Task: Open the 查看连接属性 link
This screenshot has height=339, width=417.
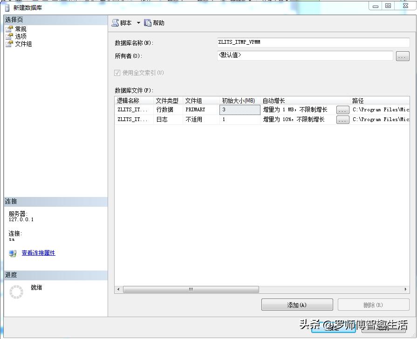Action: coord(38,253)
